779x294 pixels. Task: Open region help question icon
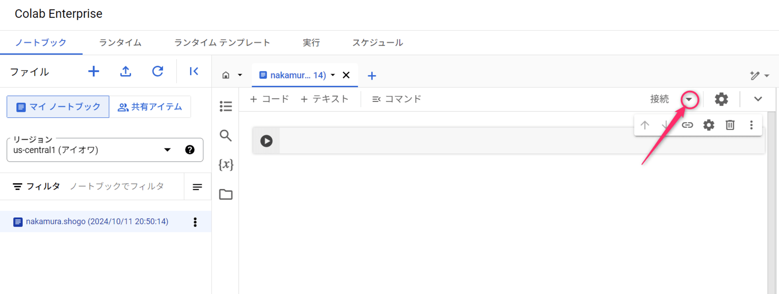tap(190, 150)
